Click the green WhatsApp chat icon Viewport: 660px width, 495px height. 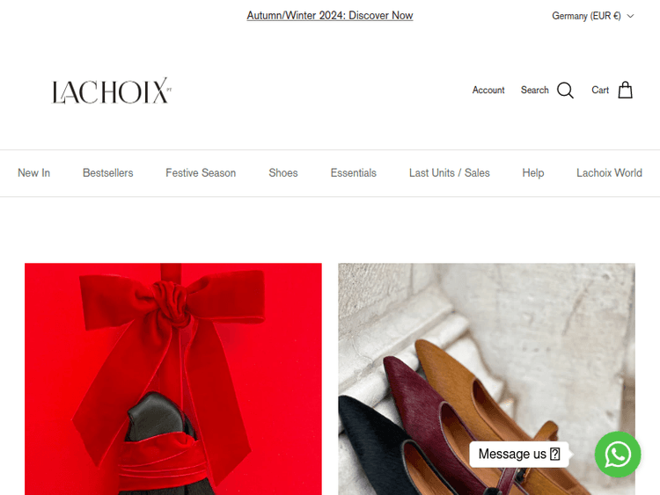[x=618, y=455]
